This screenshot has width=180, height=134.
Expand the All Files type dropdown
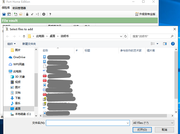(x=153, y=123)
